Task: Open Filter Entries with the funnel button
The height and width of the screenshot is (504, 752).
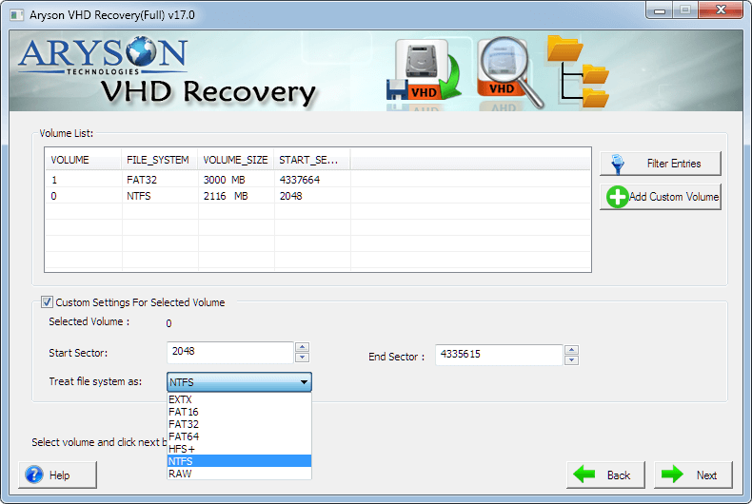Action: 661,164
